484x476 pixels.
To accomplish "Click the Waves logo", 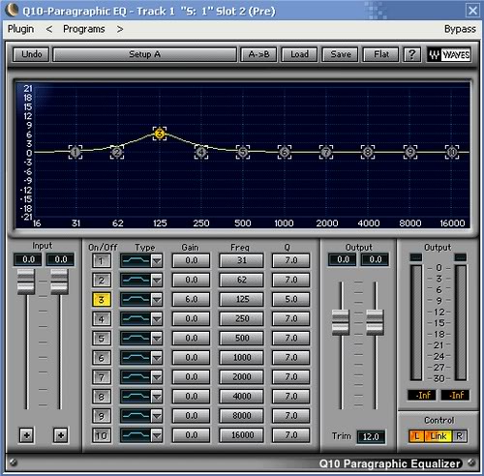I will click(x=449, y=54).
